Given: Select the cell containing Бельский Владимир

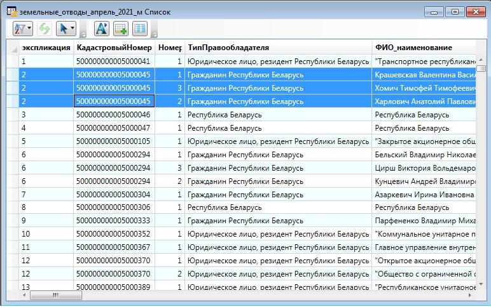Looking at the screenshot, I should (423, 155).
